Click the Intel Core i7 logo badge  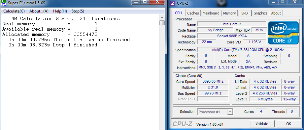(x=283, y=33)
